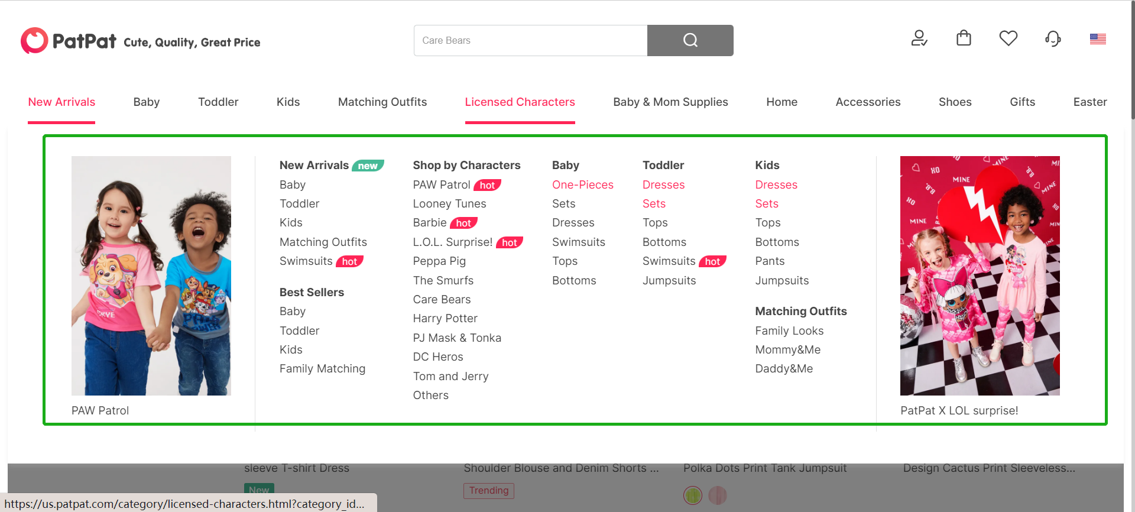Image resolution: width=1135 pixels, height=512 pixels.
Task: Select Bottoms under Baby column
Action: point(574,280)
